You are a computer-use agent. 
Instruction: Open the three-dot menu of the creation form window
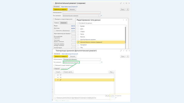coord(123,3)
